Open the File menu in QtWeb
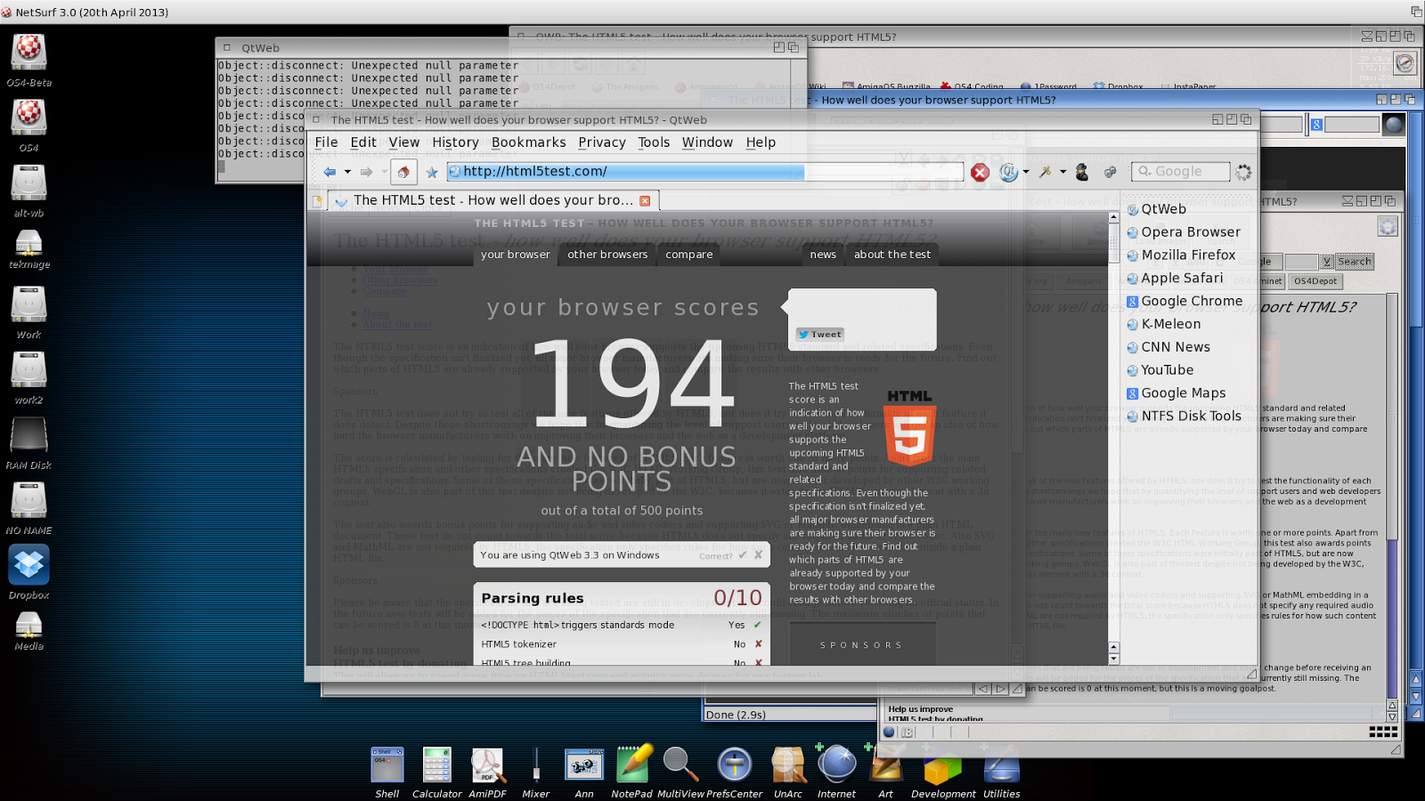1425x801 pixels. point(326,142)
